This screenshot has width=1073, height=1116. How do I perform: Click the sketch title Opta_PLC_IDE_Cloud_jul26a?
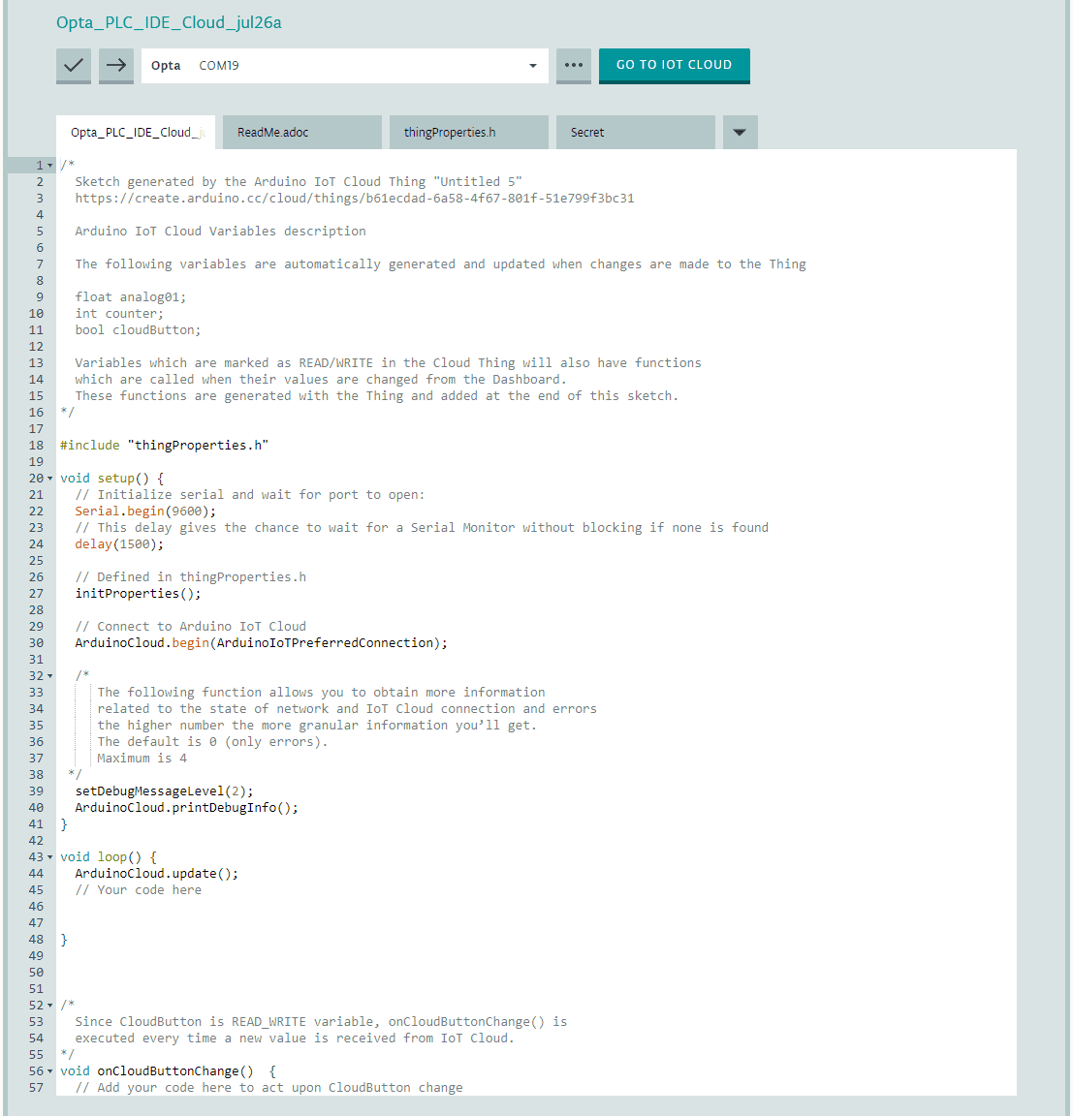click(x=169, y=22)
